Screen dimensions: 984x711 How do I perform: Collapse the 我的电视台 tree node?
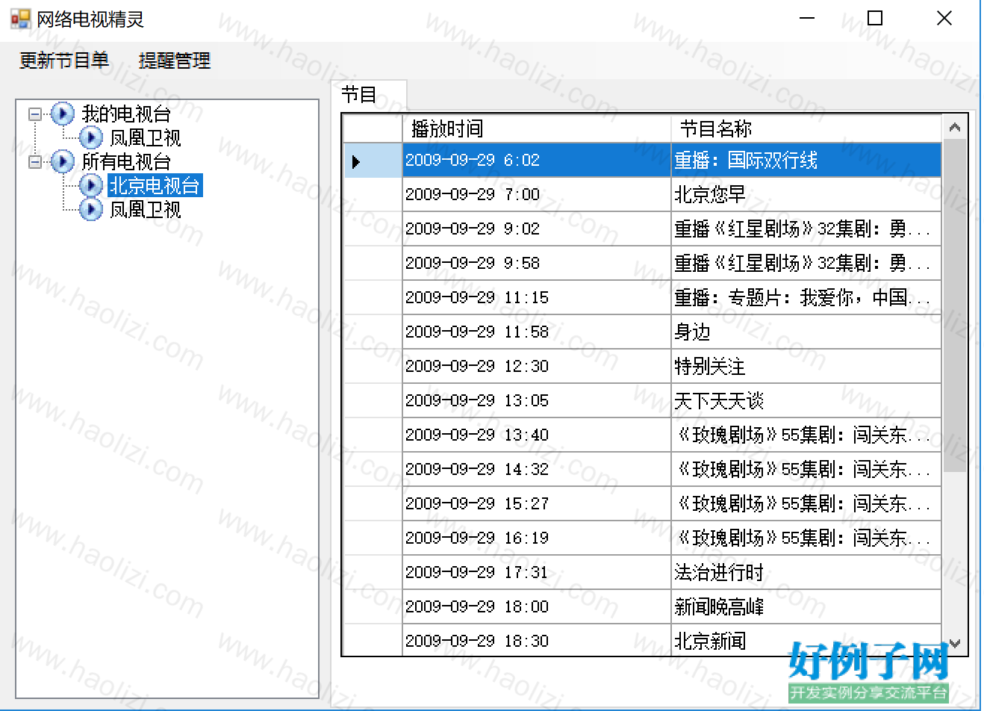point(35,114)
